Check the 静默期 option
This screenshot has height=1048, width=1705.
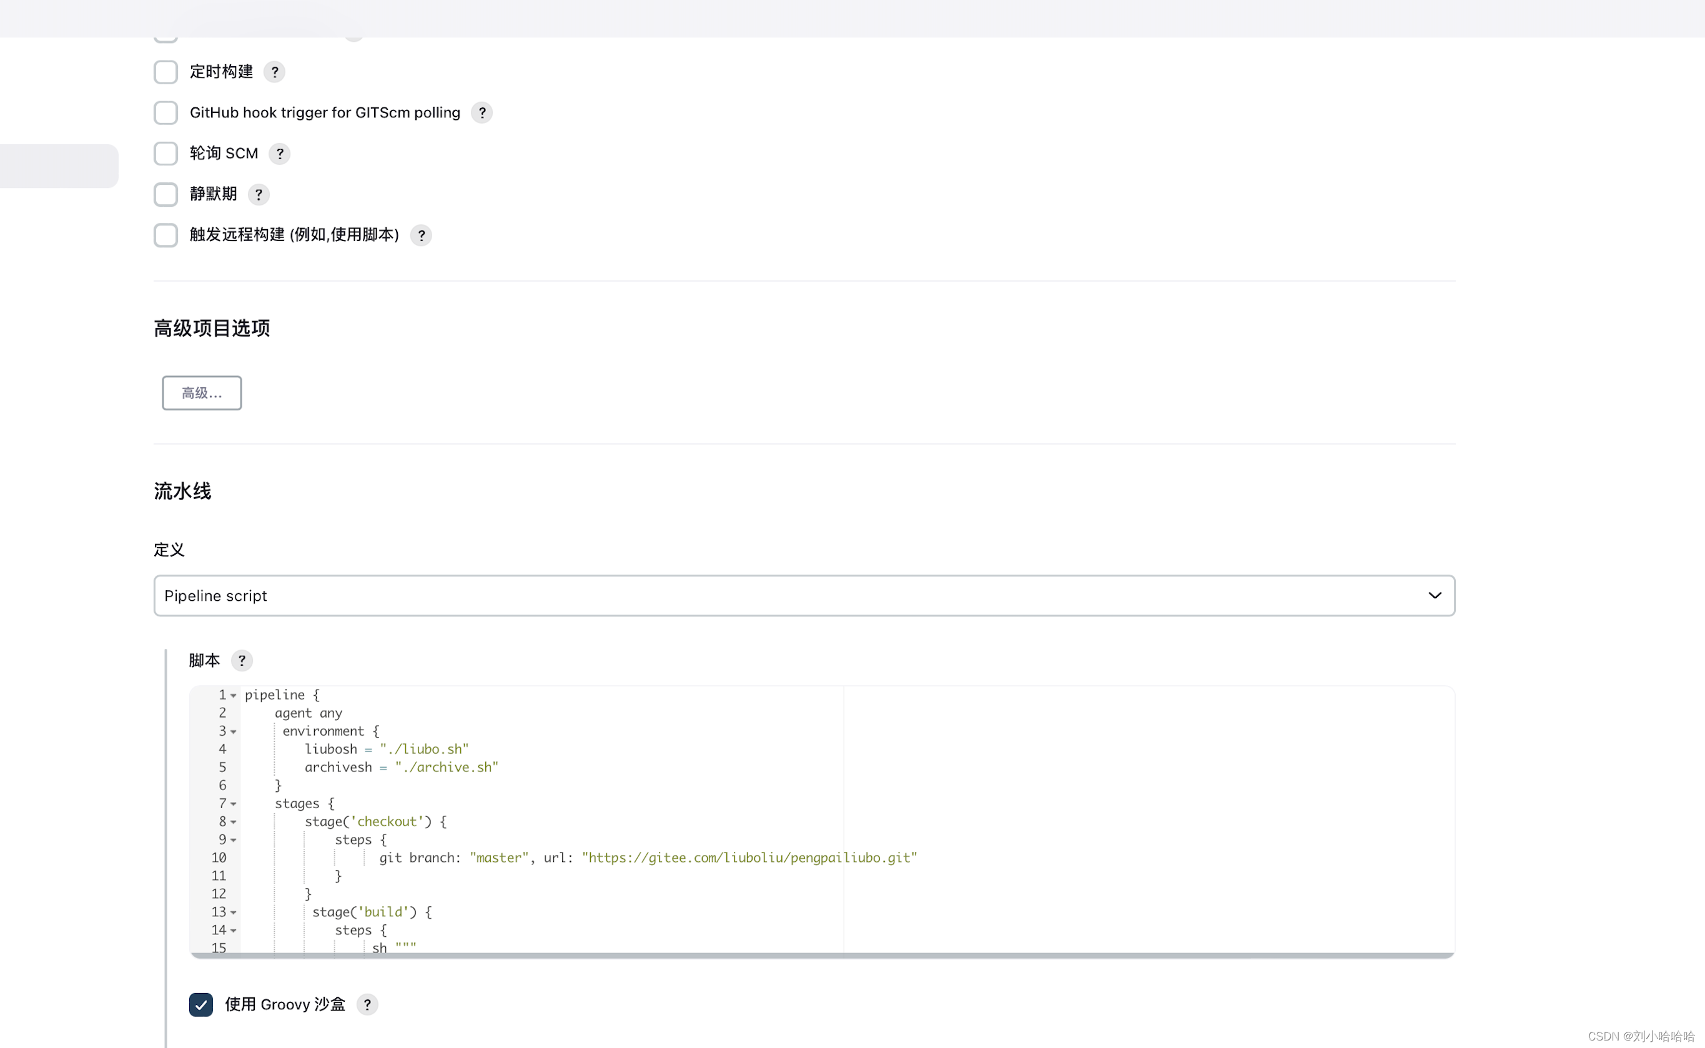click(166, 194)
